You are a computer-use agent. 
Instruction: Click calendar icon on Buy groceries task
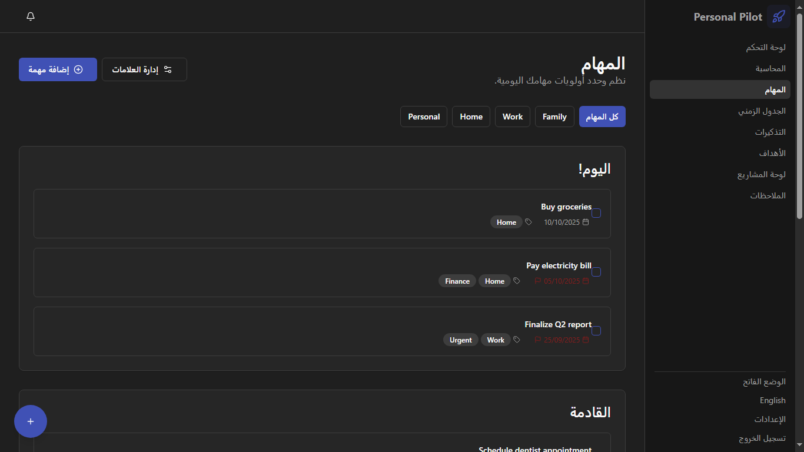(585, 222)
